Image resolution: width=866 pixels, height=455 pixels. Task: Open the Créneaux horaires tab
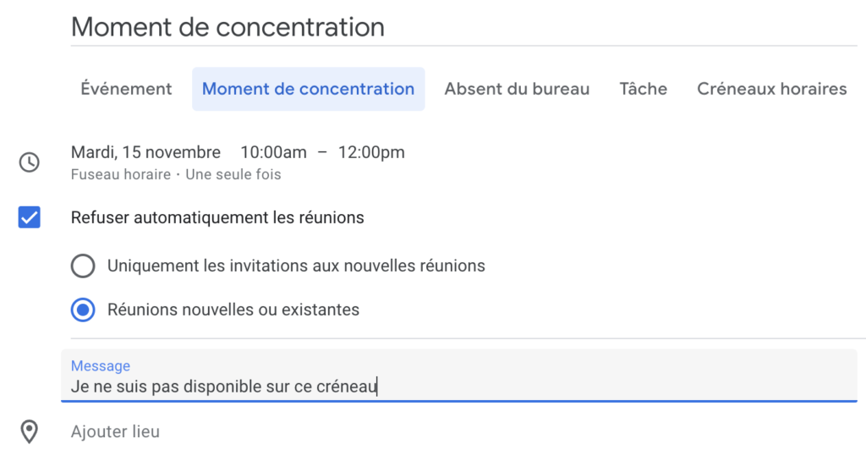[771, 89]
